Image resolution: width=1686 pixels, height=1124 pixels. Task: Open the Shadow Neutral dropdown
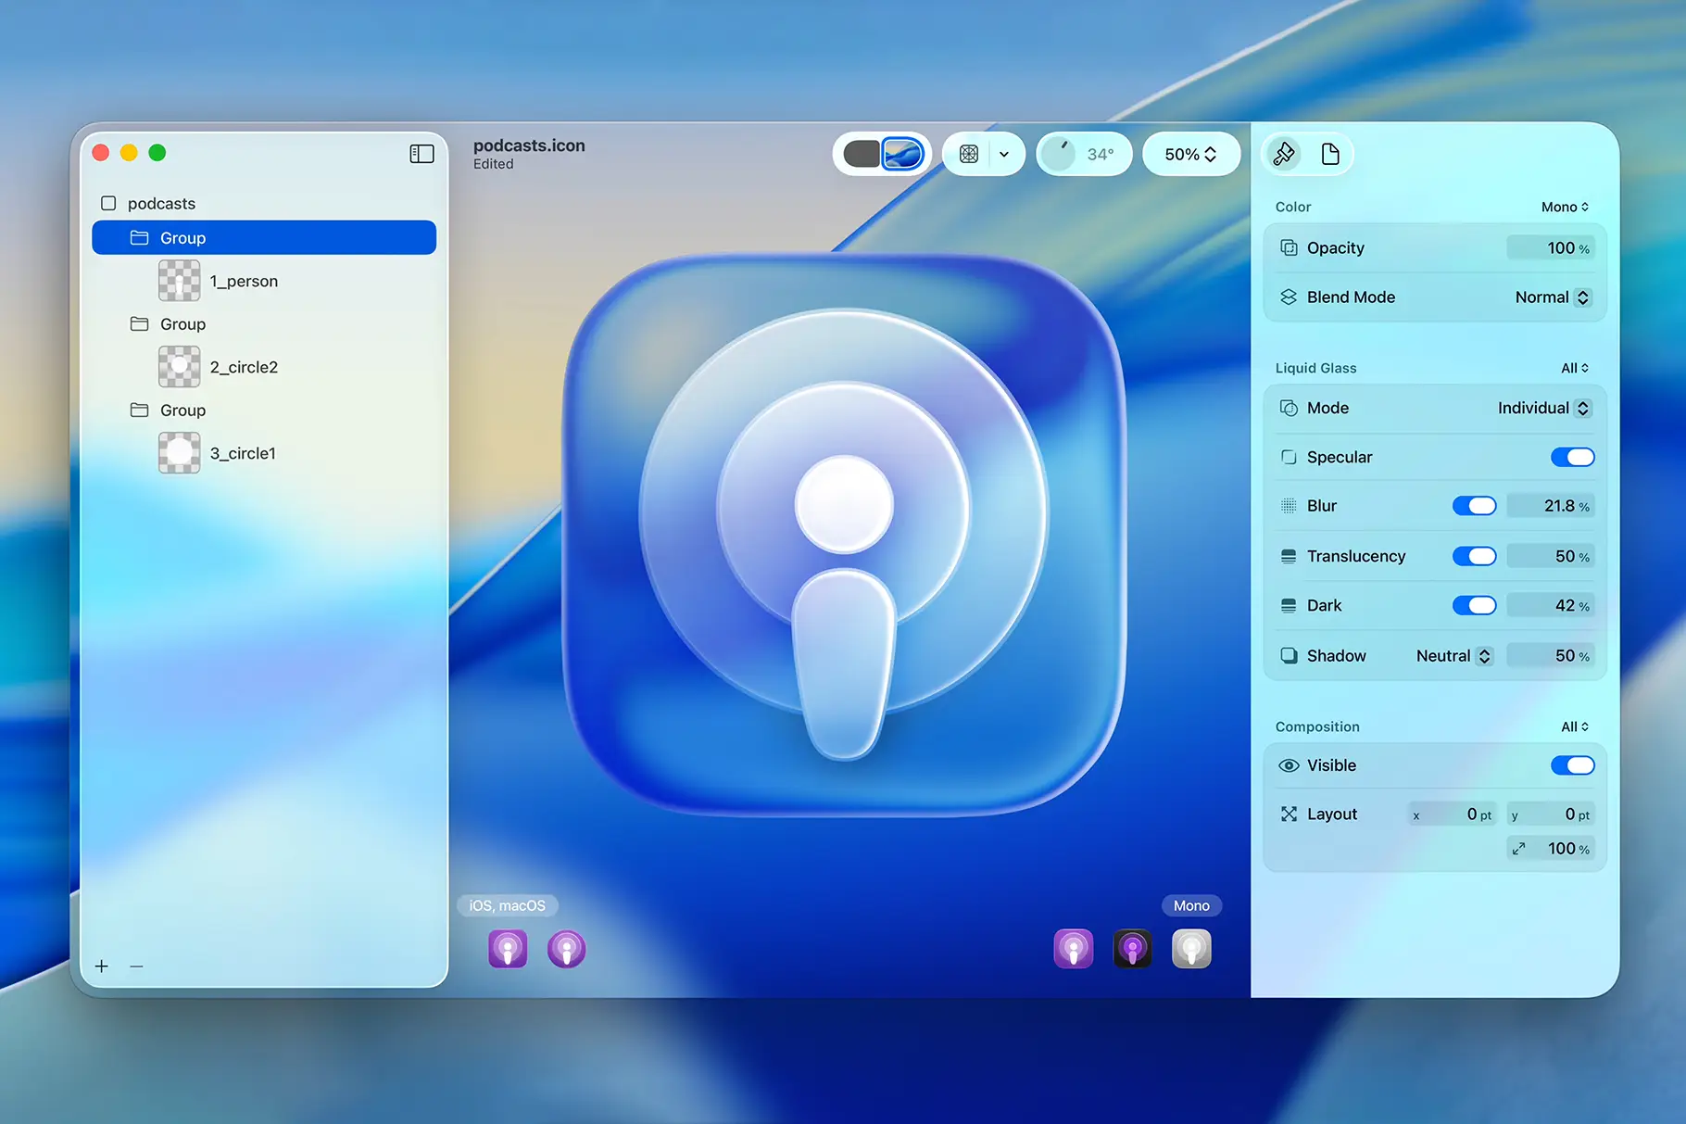pos(1454,656)
